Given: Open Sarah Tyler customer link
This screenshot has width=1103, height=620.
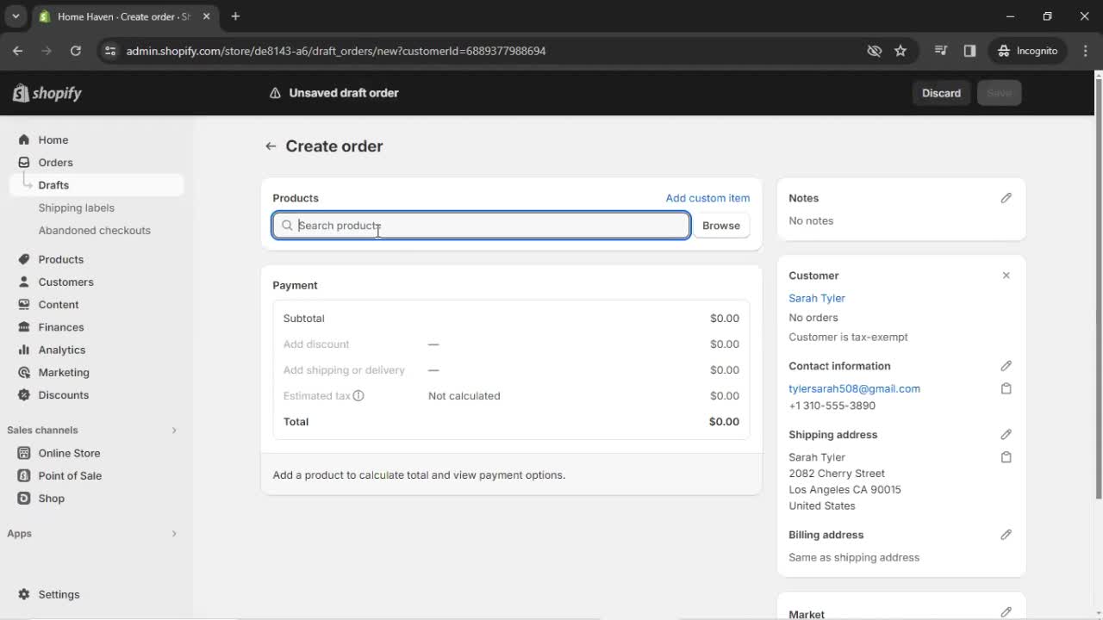Looking at the screenshot, I should pos(817,298).
